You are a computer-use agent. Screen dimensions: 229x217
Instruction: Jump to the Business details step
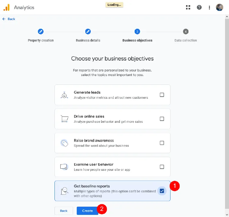tap(88, 32)
